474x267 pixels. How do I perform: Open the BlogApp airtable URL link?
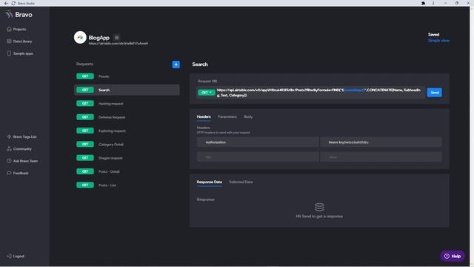118,43
